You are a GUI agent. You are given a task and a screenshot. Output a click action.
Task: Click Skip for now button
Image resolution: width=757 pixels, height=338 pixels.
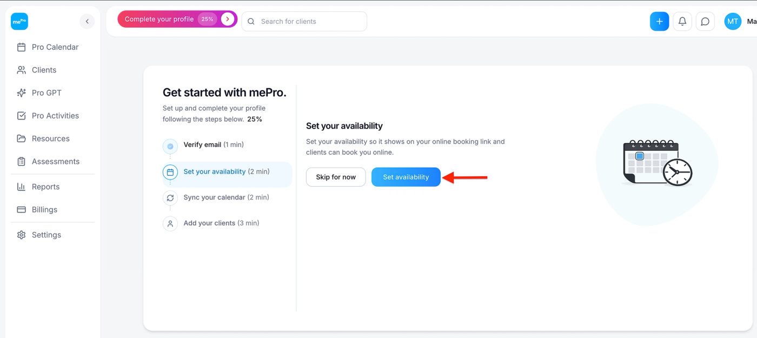(x=336, y=177)
